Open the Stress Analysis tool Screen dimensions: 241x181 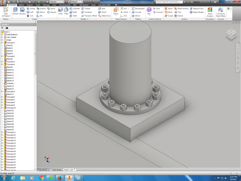(x=210, y=11)
